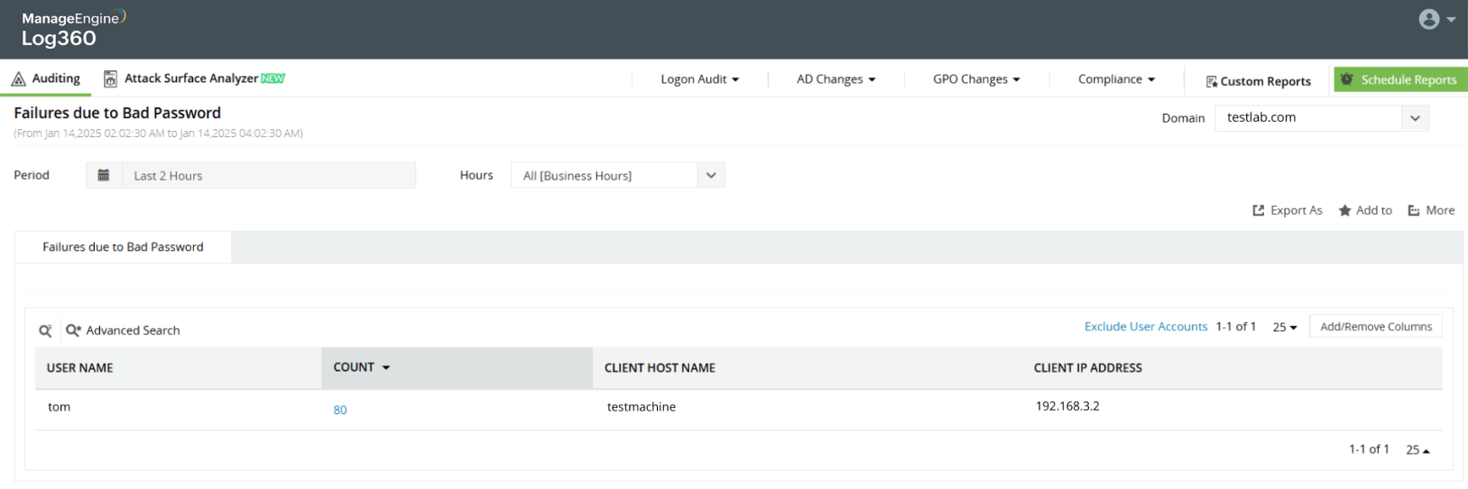Click Schedule Reports button
Image resolution: width=1468 pixels, height=489 pixels.
point(1400,79)
